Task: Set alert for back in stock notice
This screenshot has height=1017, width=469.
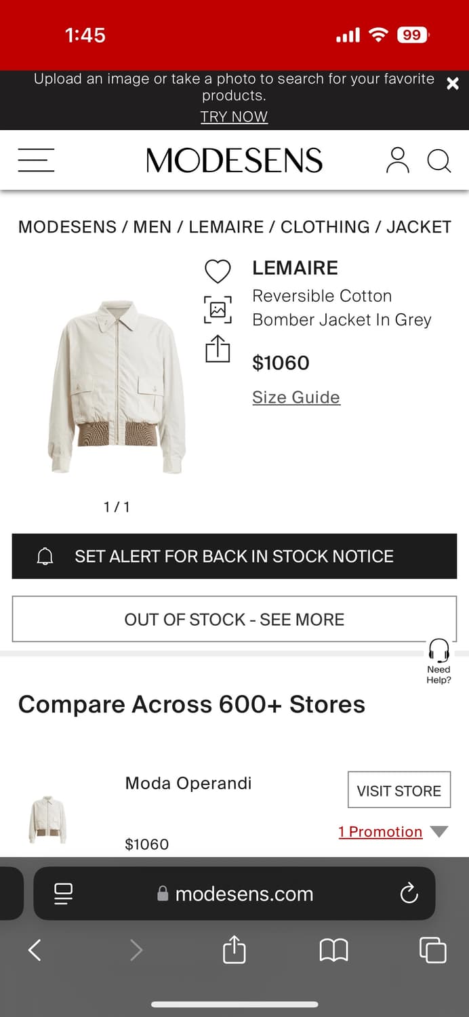Action: 234,556
